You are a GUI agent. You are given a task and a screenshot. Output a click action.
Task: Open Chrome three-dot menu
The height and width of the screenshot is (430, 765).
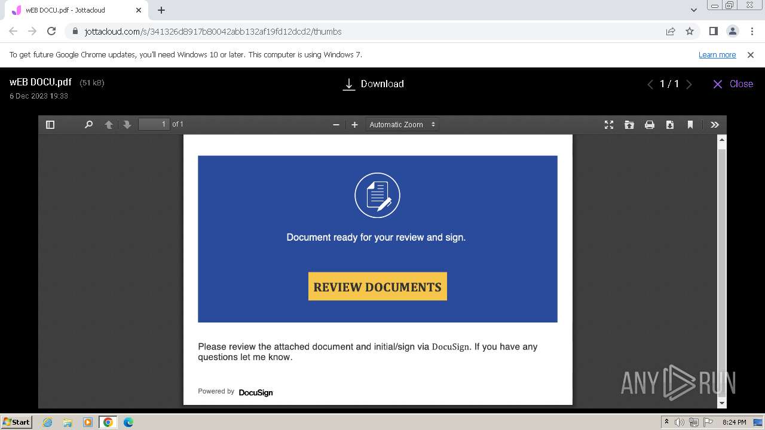click(x=751, y=31)
